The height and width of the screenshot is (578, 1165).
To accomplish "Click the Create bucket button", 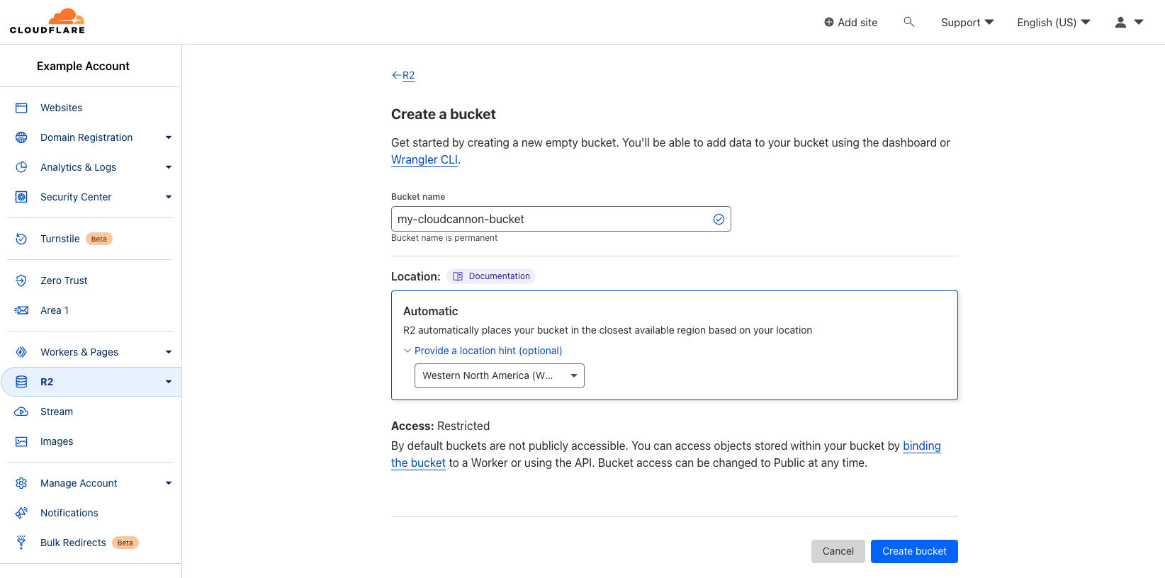I will coord(914,551).
